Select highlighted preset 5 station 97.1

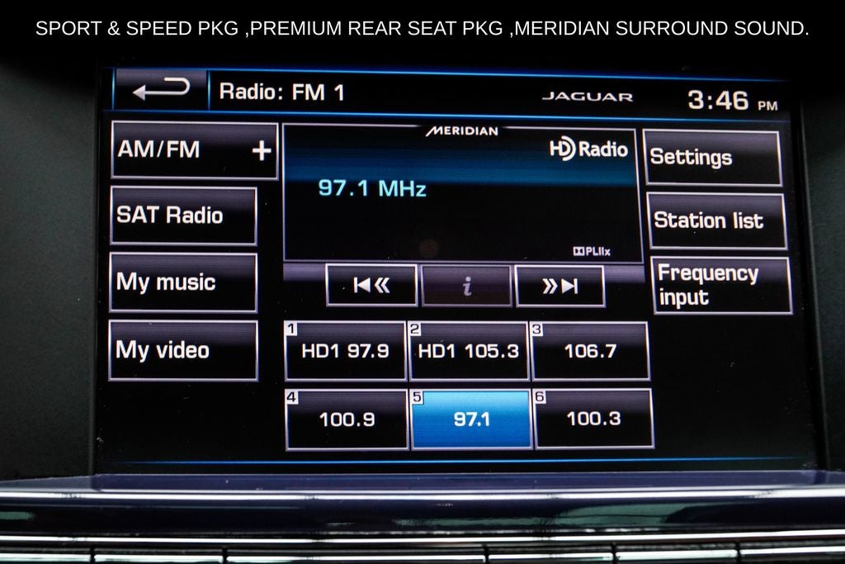471,419
